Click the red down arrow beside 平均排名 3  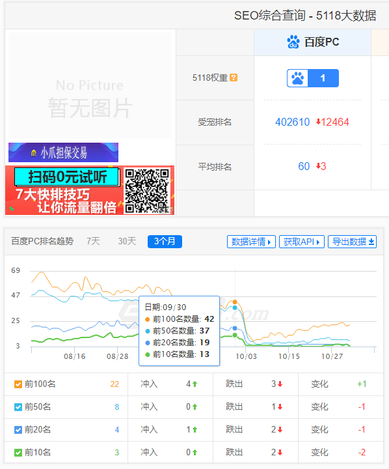click(x=319, y=165)
